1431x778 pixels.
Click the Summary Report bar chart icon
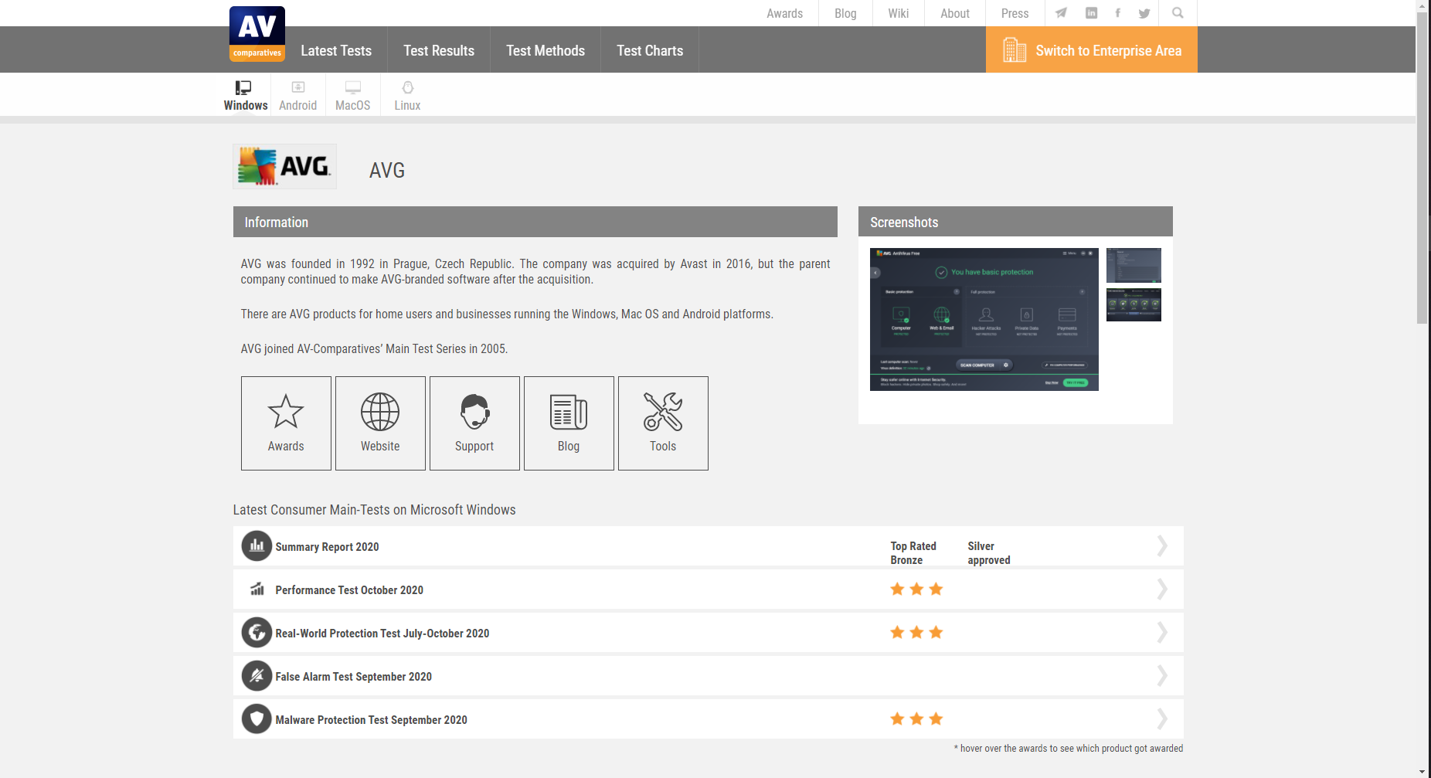257,545
